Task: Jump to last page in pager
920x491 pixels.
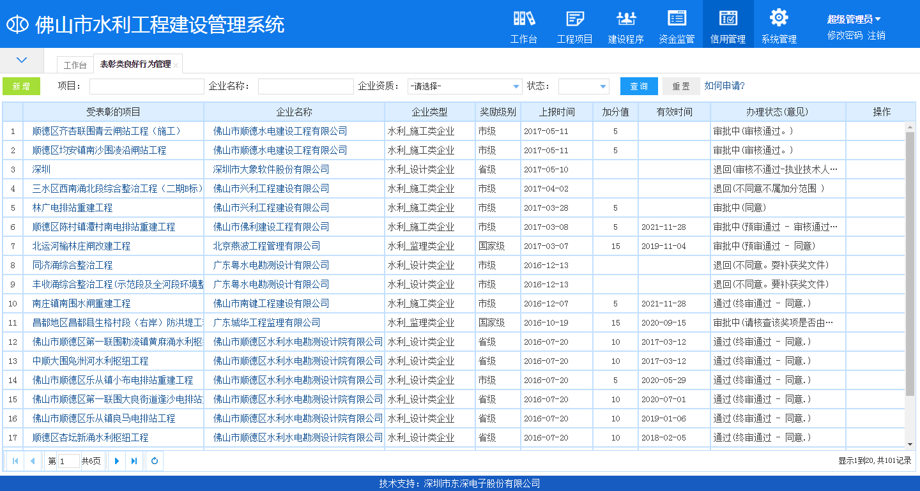Action: click(x=134, y=460)
